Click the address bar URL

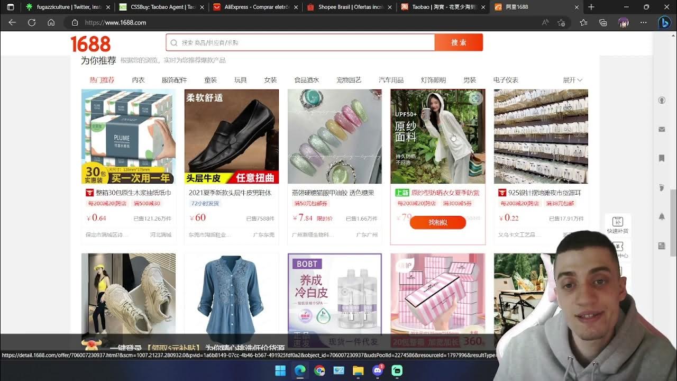click(x=115, y=23)
